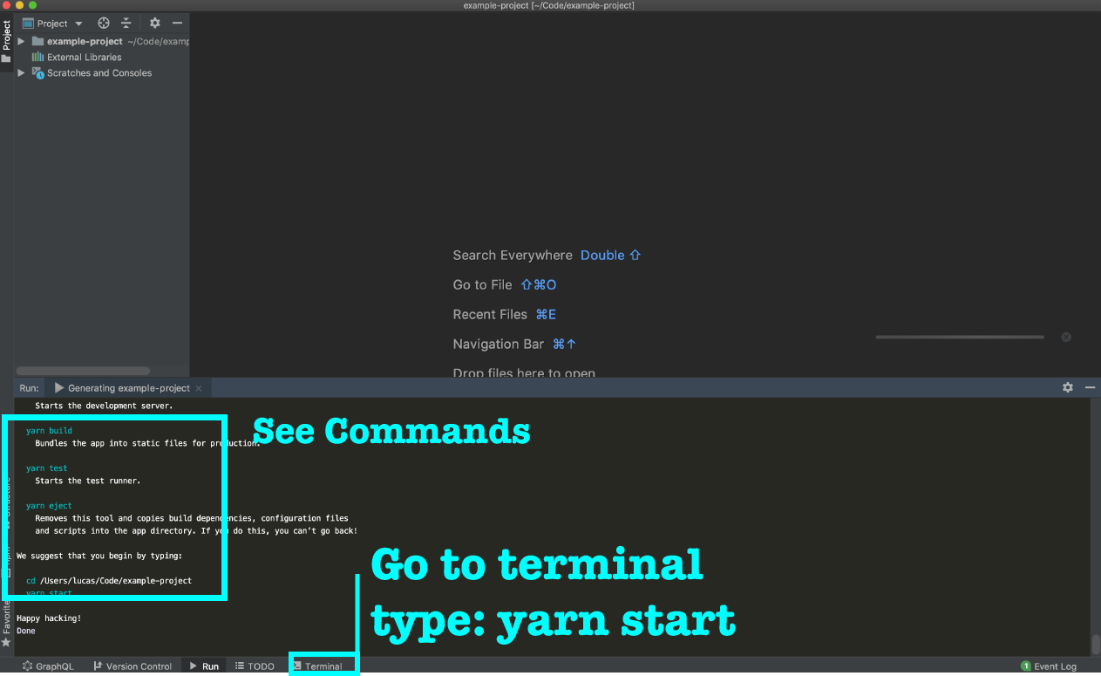Click the Favorites side tab

[x=6, y=621]
